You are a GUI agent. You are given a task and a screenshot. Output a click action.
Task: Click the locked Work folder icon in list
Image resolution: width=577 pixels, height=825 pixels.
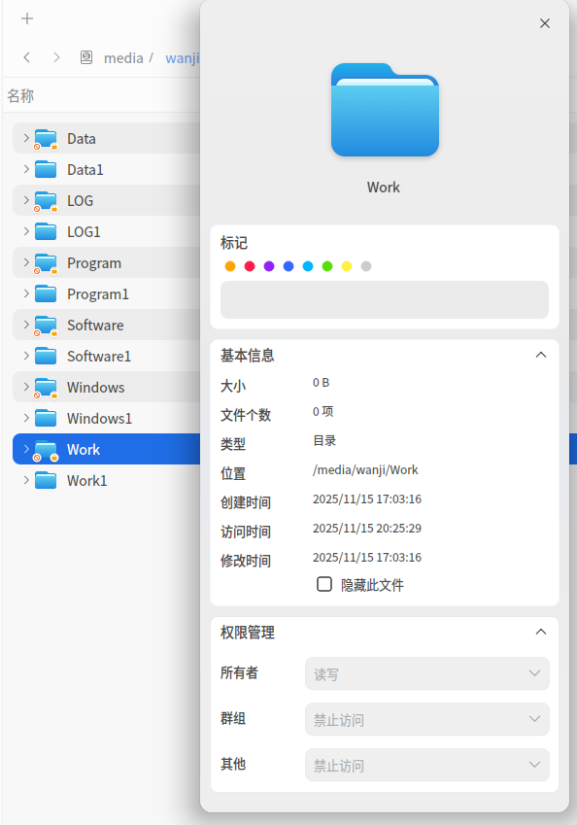coord(46,450)
